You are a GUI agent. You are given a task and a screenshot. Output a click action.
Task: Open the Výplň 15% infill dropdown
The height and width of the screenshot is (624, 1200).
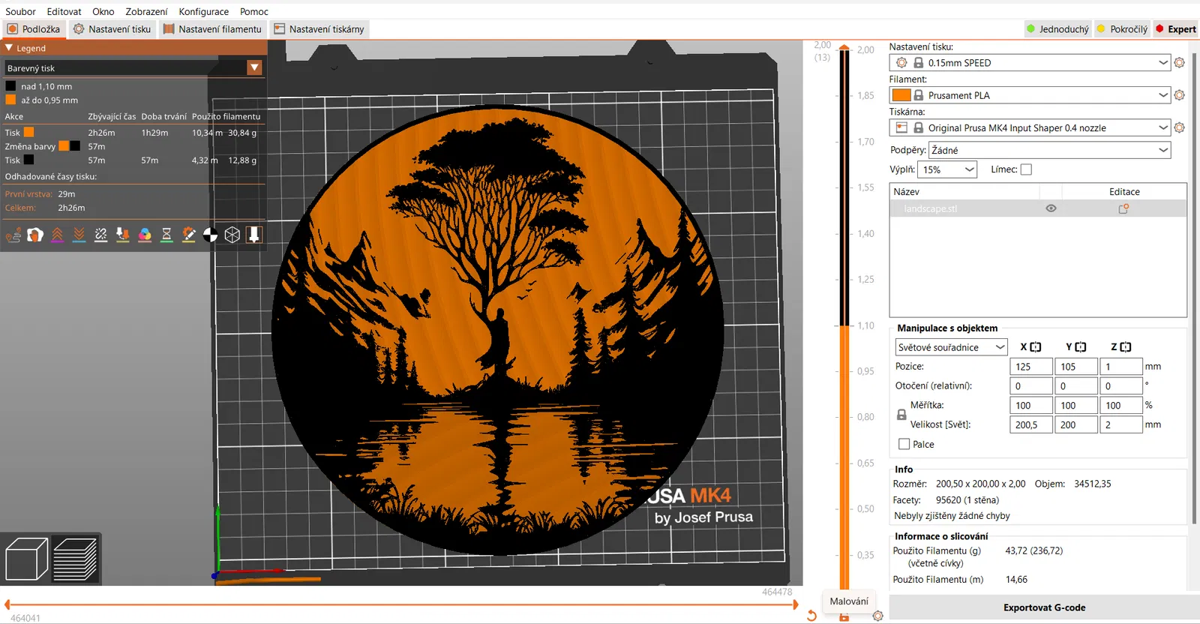point(948,169)
